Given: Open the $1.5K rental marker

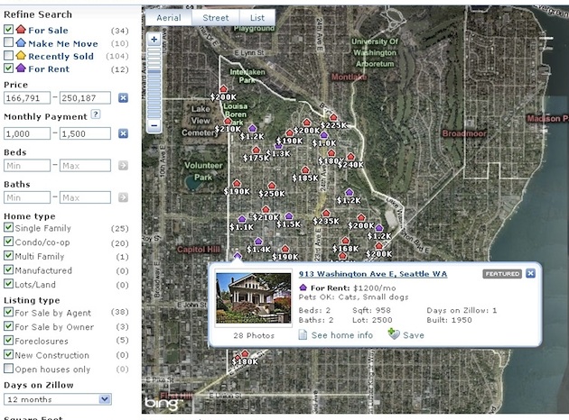Looking at the screenshot, I should [x=289, y=216].
